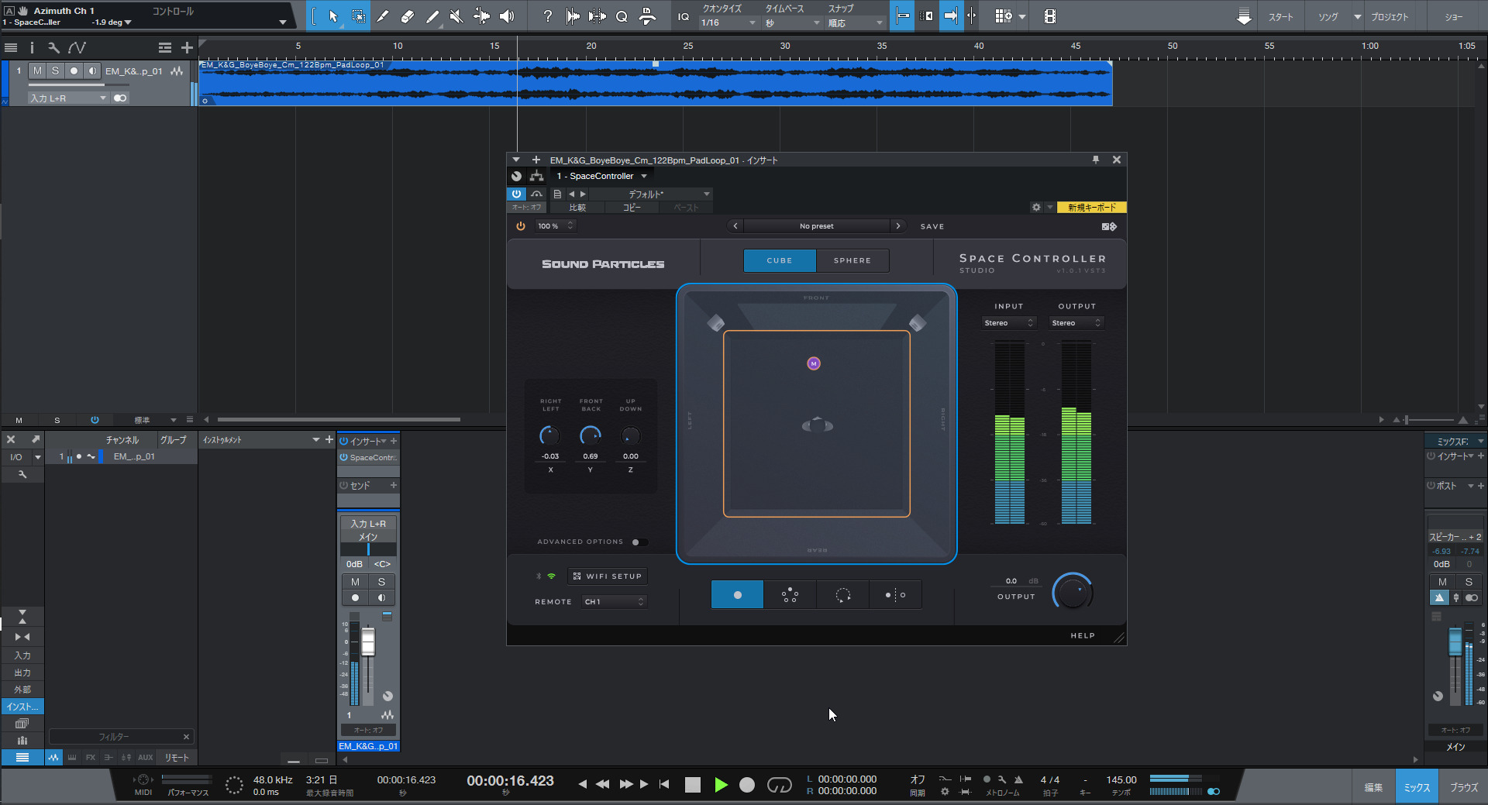Select the Range tool
1488x805 pixels.
point(358,16)
